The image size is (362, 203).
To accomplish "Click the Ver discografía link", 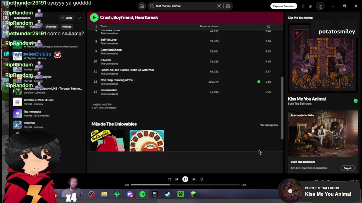I will (x=269, y=125).
